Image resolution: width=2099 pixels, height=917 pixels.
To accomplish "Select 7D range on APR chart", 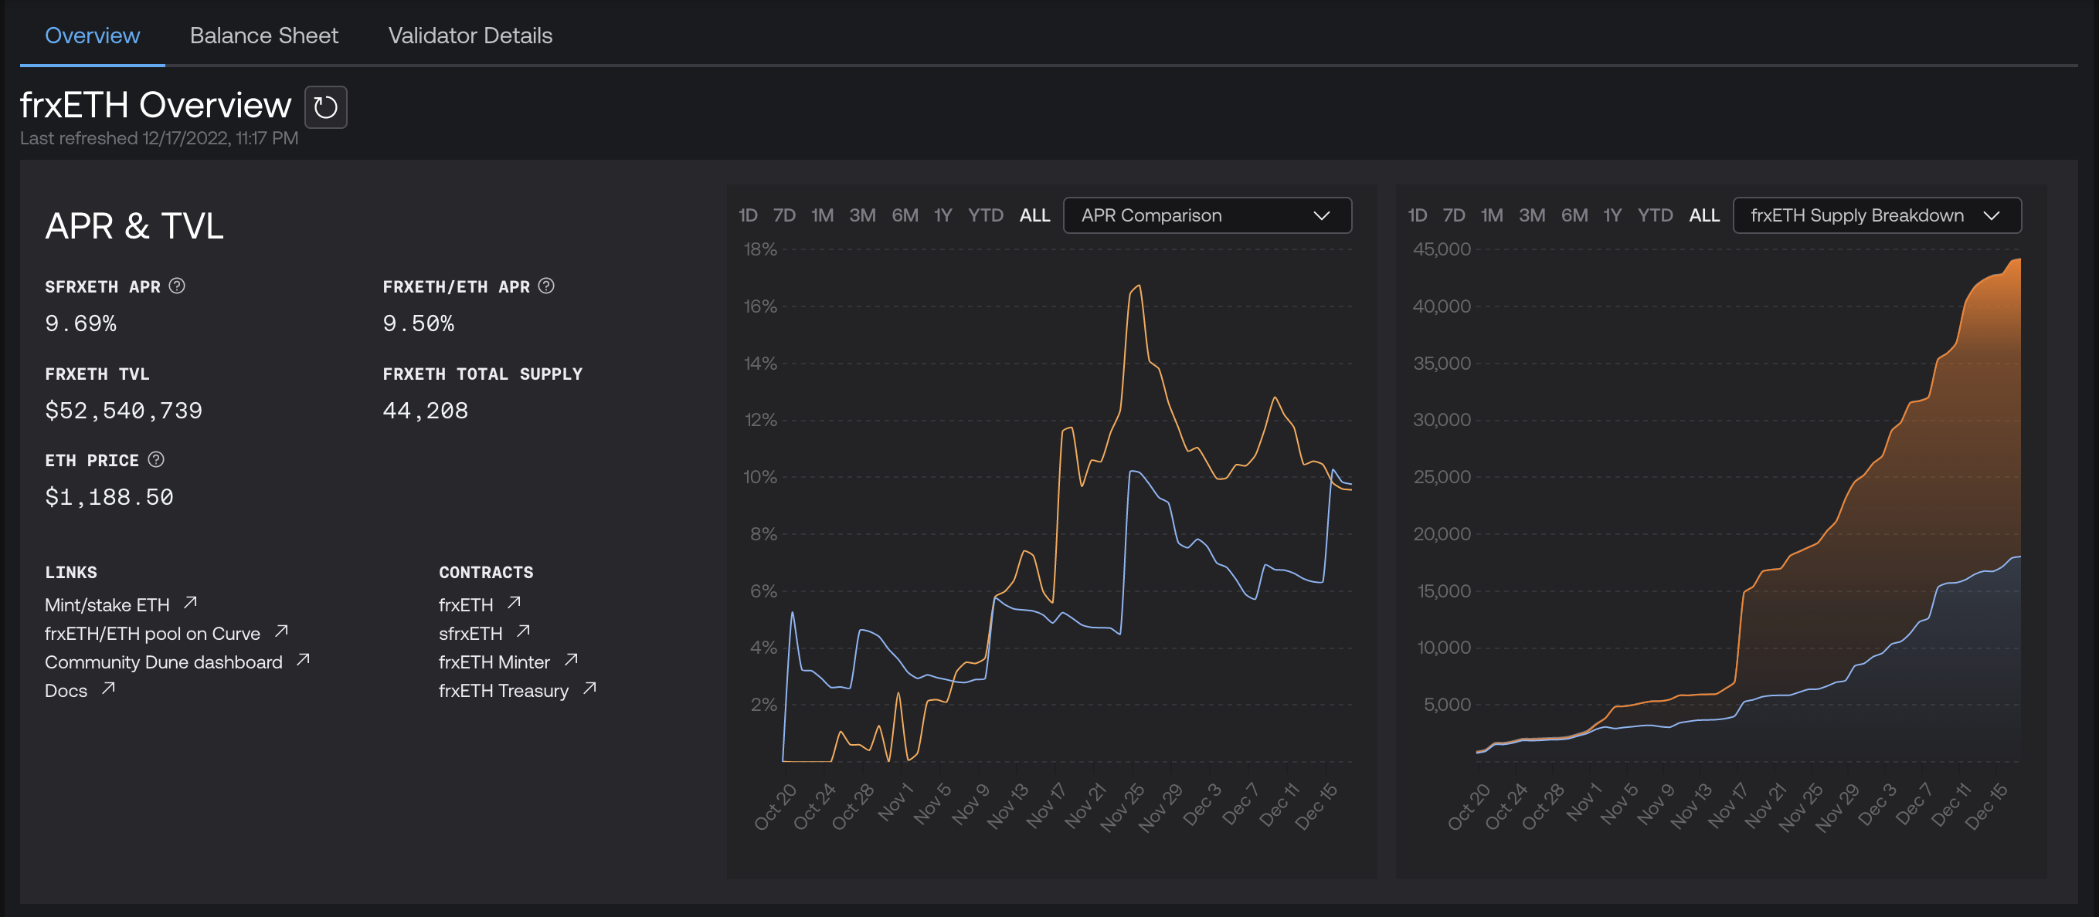I will tap(784, 215).
